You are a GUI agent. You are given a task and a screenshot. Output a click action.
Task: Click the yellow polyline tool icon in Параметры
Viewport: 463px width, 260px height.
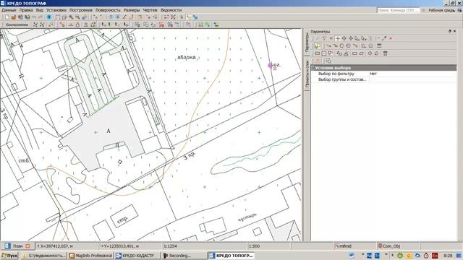tap(318, 46)
